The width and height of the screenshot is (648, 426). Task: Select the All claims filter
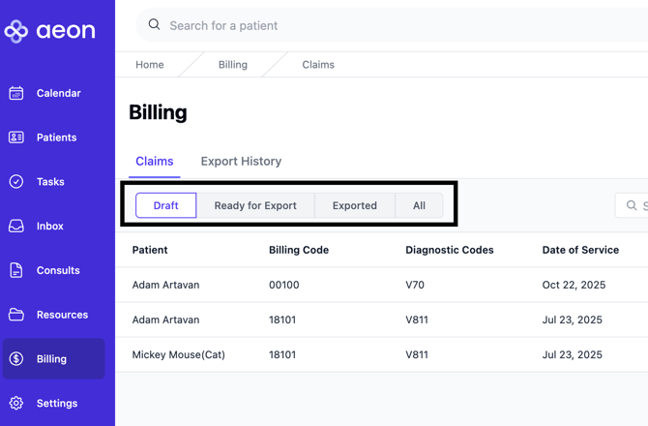pyautogui.click(x=419, y=205)
